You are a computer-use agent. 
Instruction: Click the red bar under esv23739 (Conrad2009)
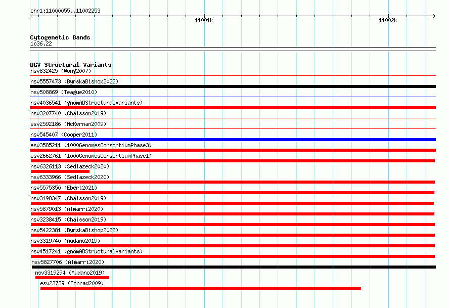(x=201, y=288)
